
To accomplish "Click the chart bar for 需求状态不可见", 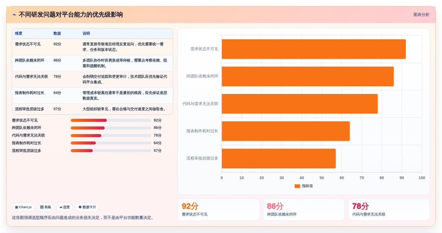I will point(314,49).
